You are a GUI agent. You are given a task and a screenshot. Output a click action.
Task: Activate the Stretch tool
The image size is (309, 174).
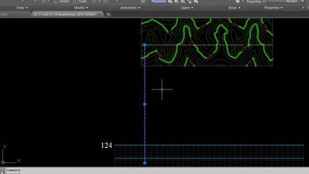click(62, 1)
